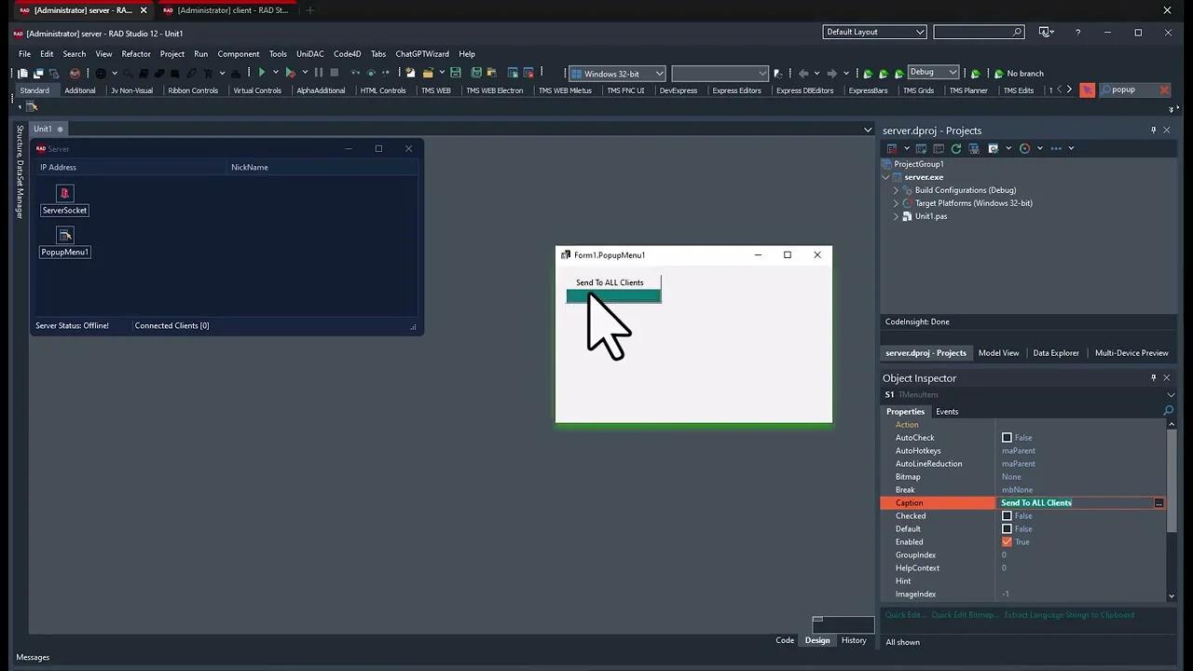The height and width of the screenshot is (671, 1193).
Task: Pin the Object Inspector panel
Action: [1153, 378]
